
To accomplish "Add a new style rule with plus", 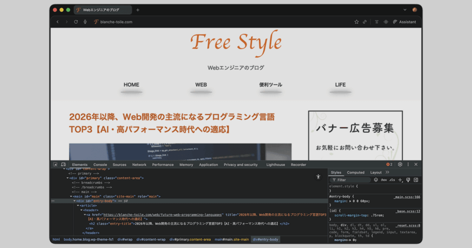I will pyautogui.click(x=400, y=180).
